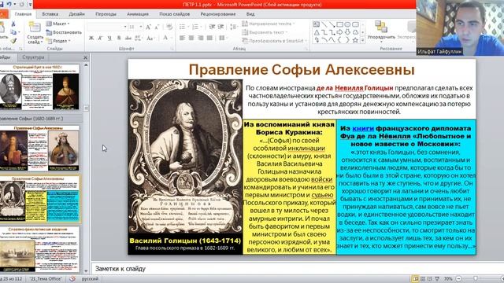Select the text box shape icon
This screenshot has height=283, width=504.
point(317,24)
